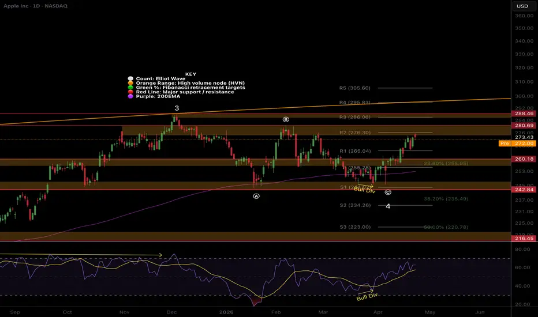Viewport: 538px width, 317px height.
Task: Click the USD currency button
Action: coord(522,6)
